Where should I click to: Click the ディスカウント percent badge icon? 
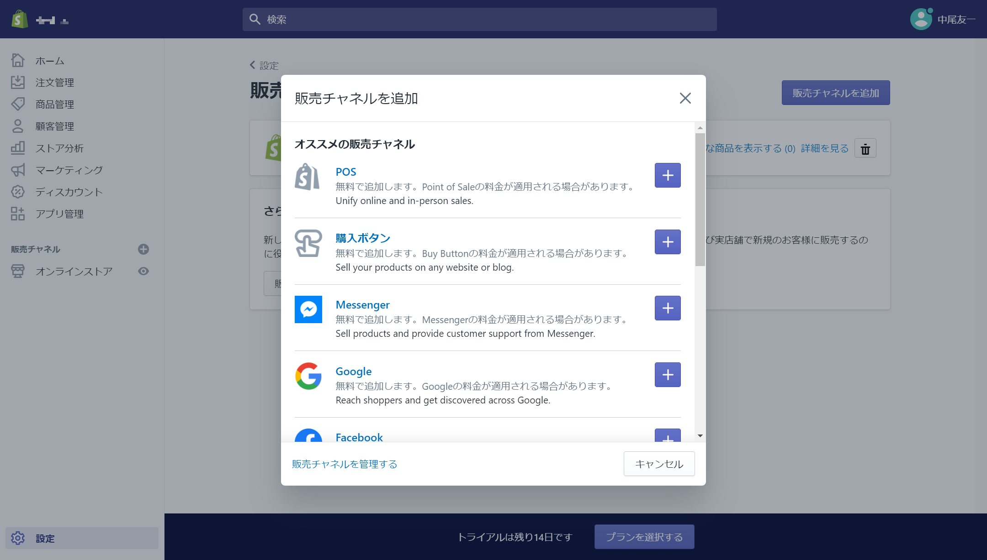18,192
